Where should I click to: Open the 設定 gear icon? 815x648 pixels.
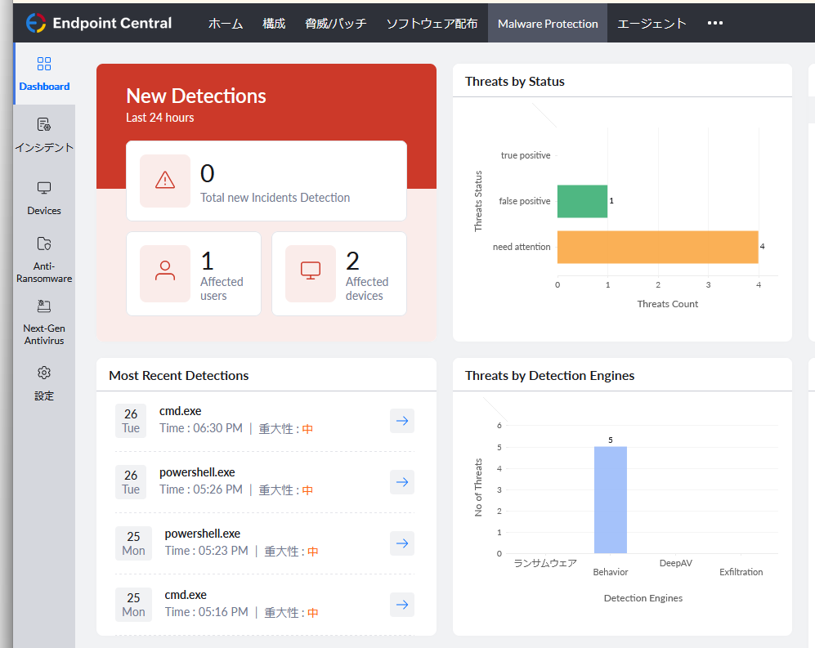pos(44,373)
